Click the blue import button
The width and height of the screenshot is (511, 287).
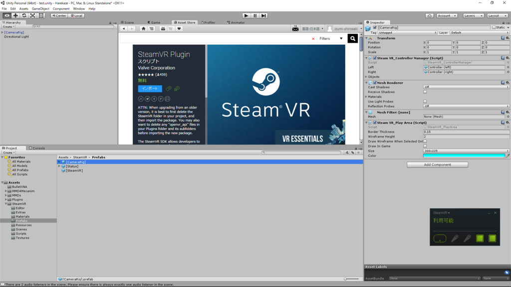(150, 89)
